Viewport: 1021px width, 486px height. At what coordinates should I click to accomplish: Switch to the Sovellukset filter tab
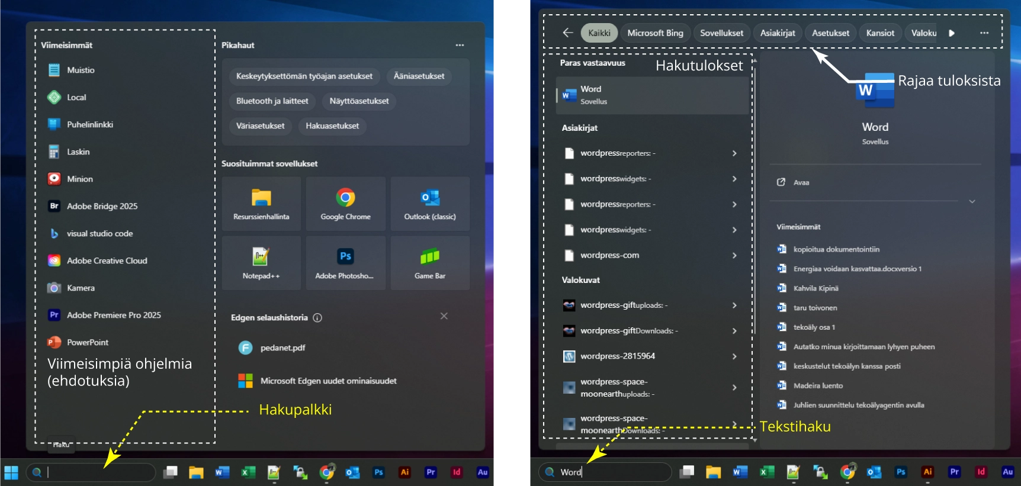coord(721,33)
